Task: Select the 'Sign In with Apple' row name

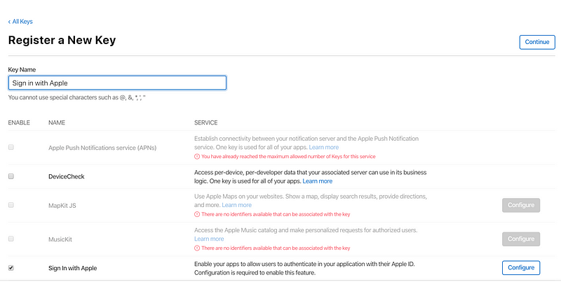Action: pyautogui.click(x=73, y=268)
